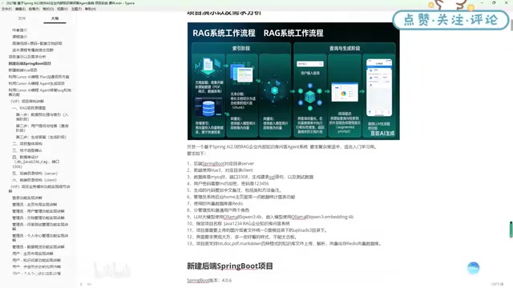Viewport: 513px width, 288px height.
Task: Select outline item 第一步:数据预处理与索引
Action: pos(42,117)
